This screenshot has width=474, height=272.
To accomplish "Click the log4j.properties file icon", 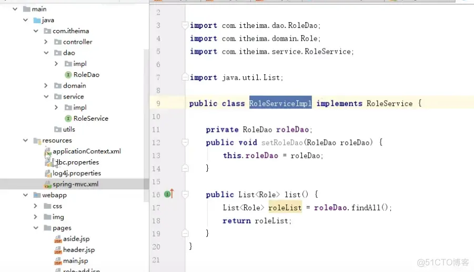I will click(48, 173).
